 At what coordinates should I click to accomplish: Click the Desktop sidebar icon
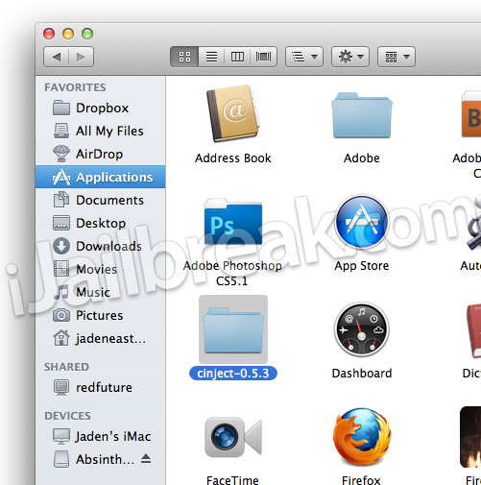tap(61, 223)
